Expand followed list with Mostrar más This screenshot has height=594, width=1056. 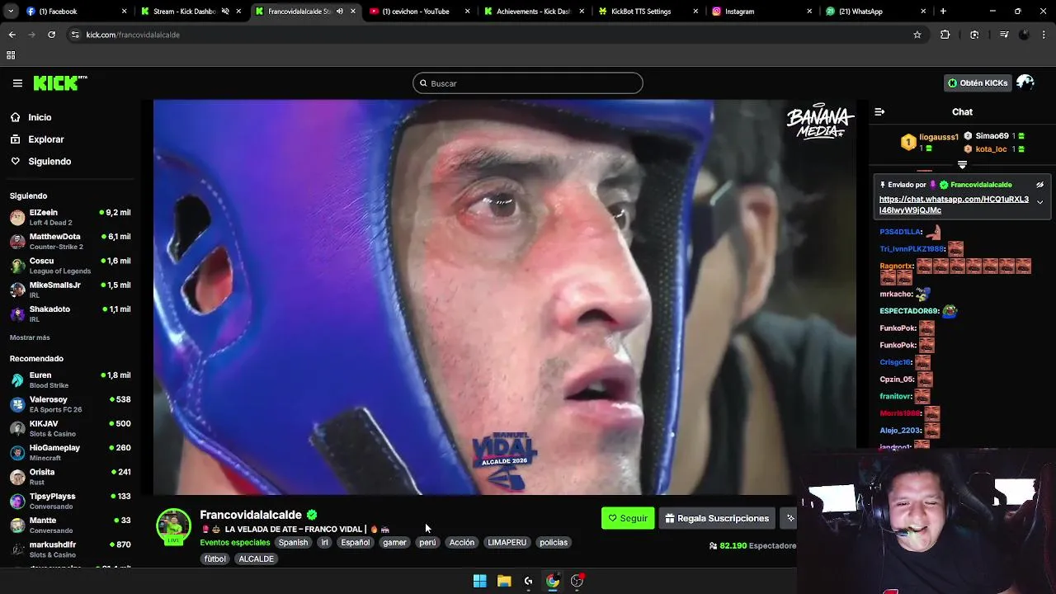[30, 337]
